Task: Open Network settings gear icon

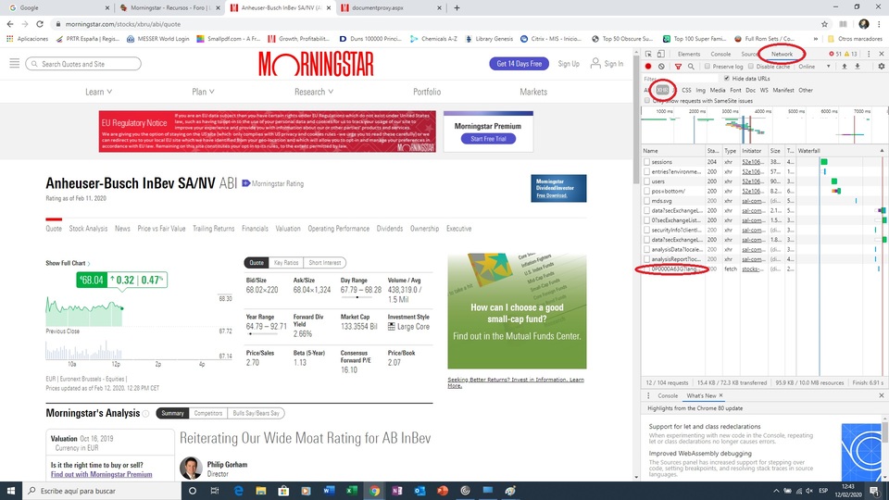Action: tap(881, 67)
